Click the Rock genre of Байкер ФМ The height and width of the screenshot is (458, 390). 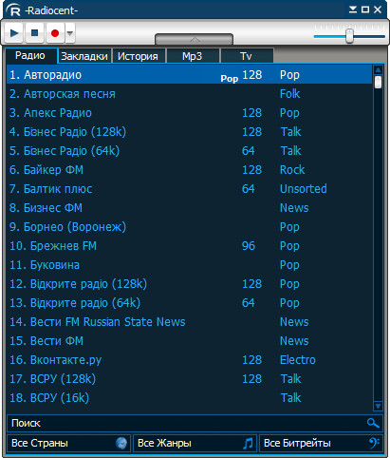tap(292, 170)
